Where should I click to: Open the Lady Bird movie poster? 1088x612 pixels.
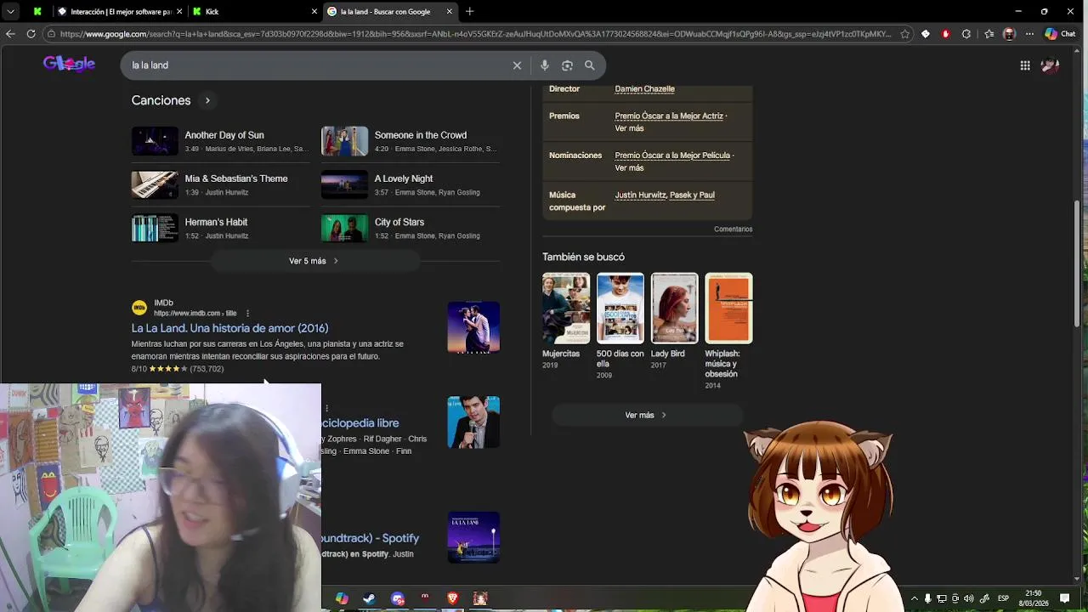(x=674, y=308)
